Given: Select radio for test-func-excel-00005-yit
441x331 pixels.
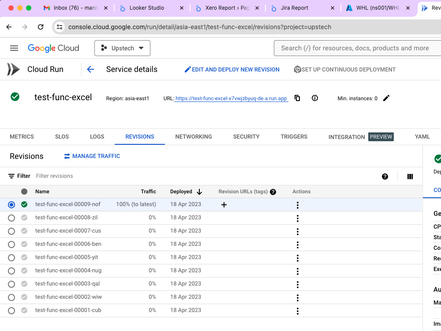Looking at the screenshot, I should coord(11,258).
